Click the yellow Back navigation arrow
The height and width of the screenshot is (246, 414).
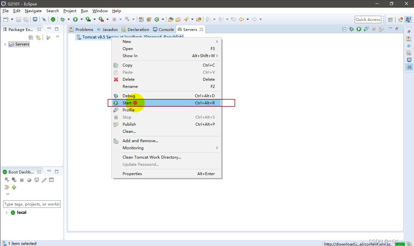coord(241,19)
